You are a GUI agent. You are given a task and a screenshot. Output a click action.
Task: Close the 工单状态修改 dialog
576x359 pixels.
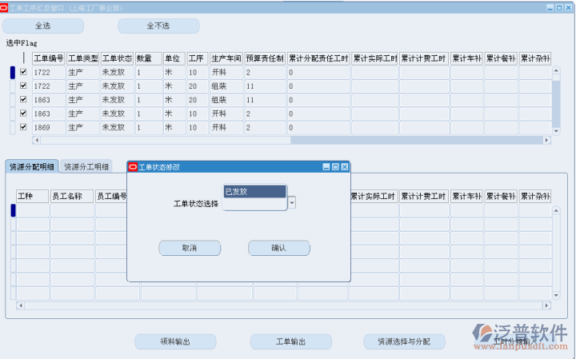pyautogui.click(x=345, y=167)
